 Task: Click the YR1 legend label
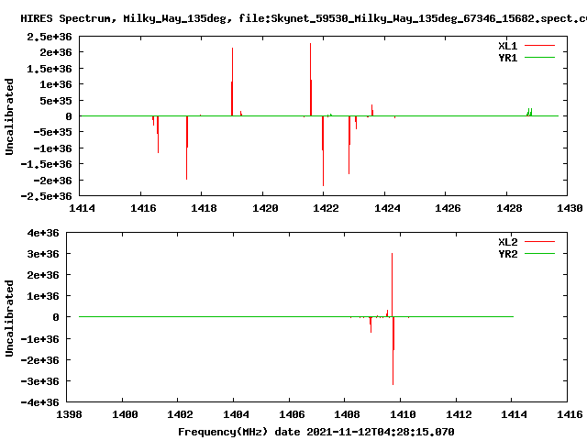click(507, 58)
